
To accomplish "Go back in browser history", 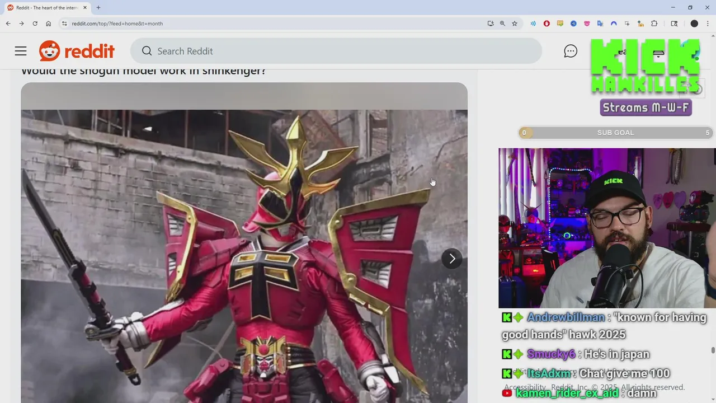I will tap(8, 24).
